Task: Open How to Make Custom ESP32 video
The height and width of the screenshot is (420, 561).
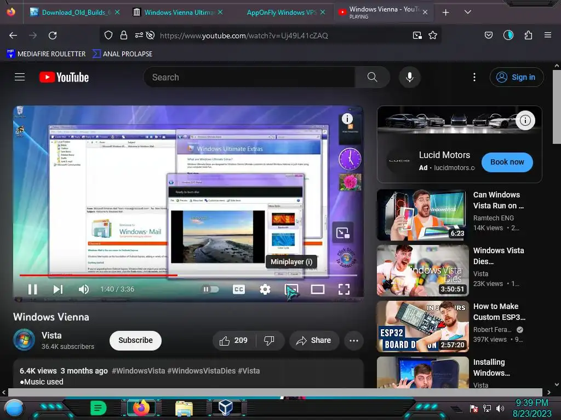Action: coord(422,326)
